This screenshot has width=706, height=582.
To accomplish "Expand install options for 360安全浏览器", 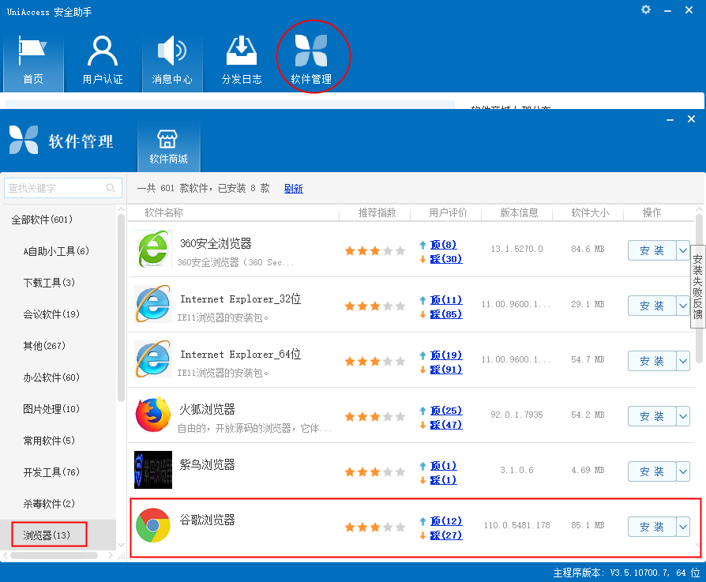I will [683, 250].
